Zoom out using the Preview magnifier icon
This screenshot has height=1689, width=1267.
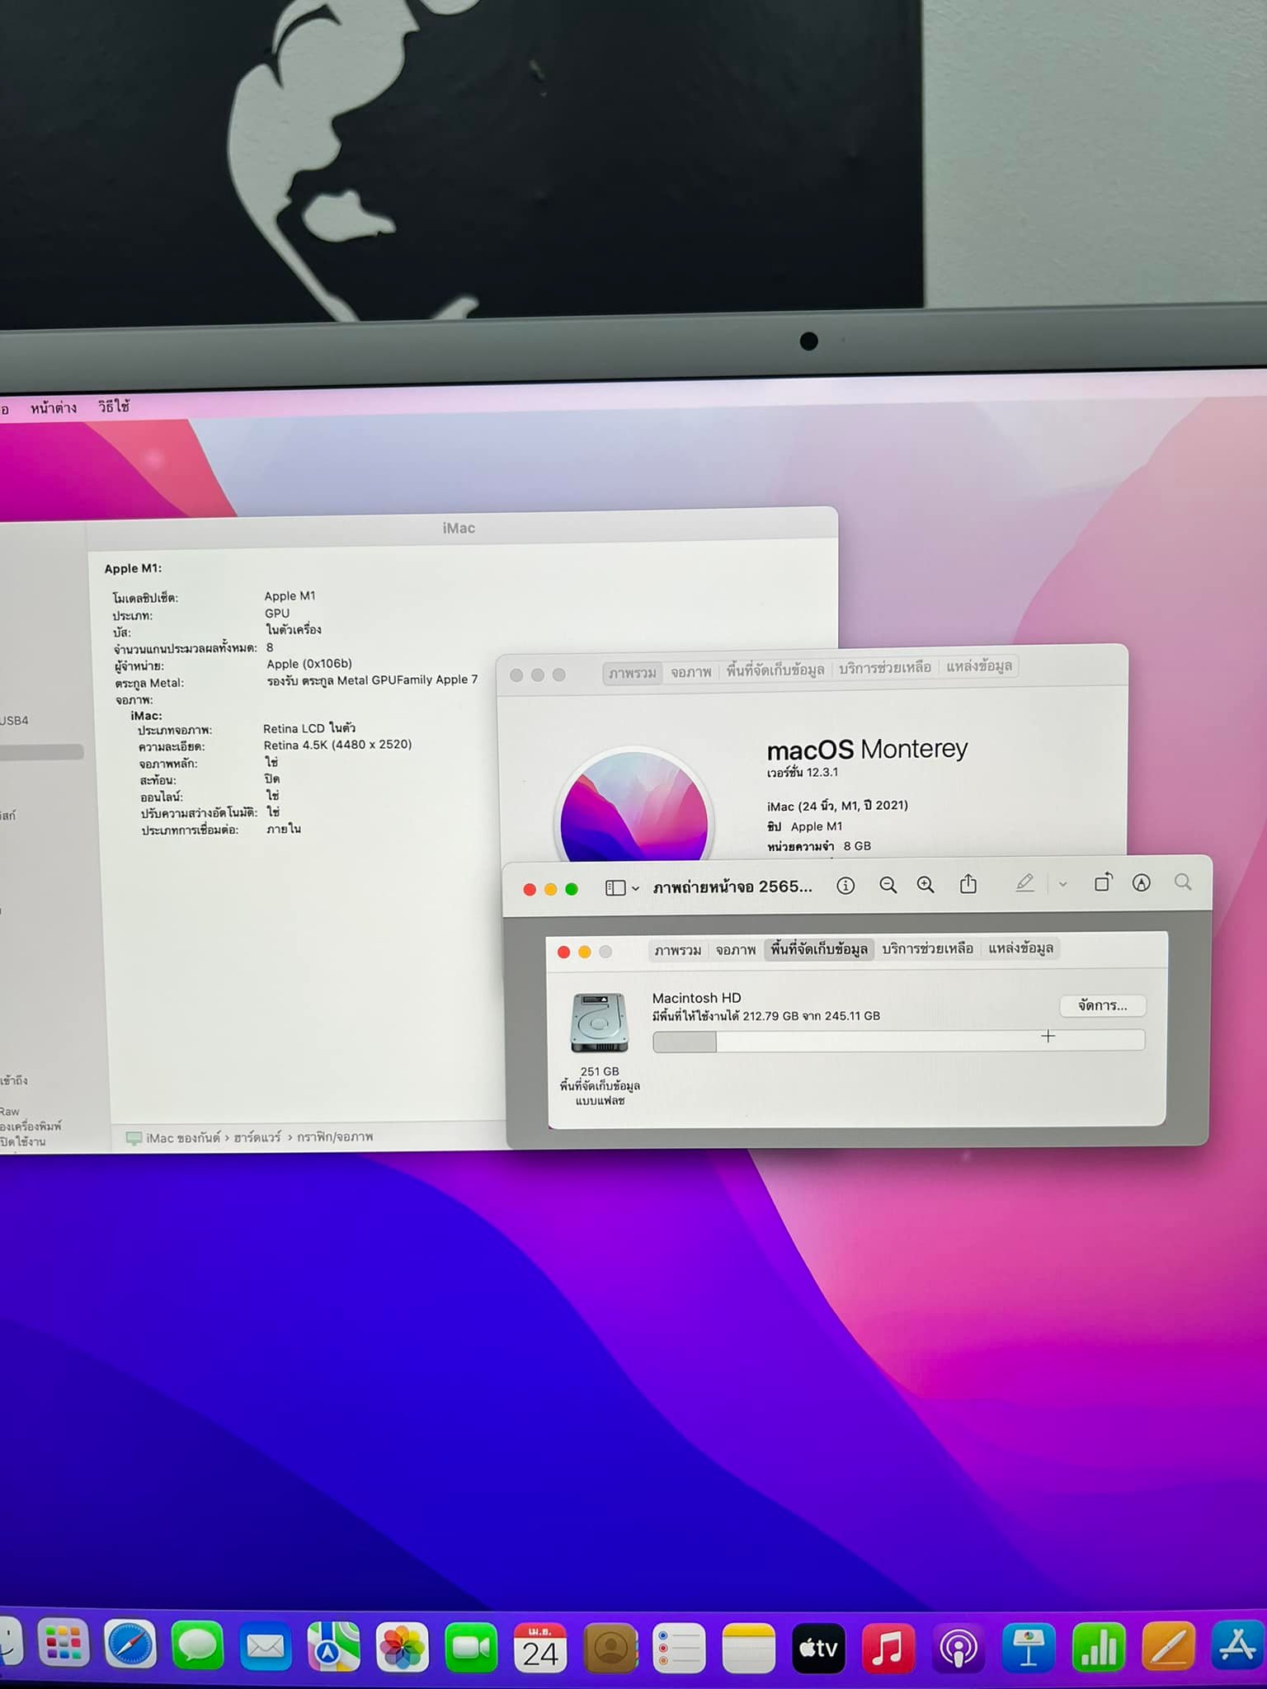(888, 885)
